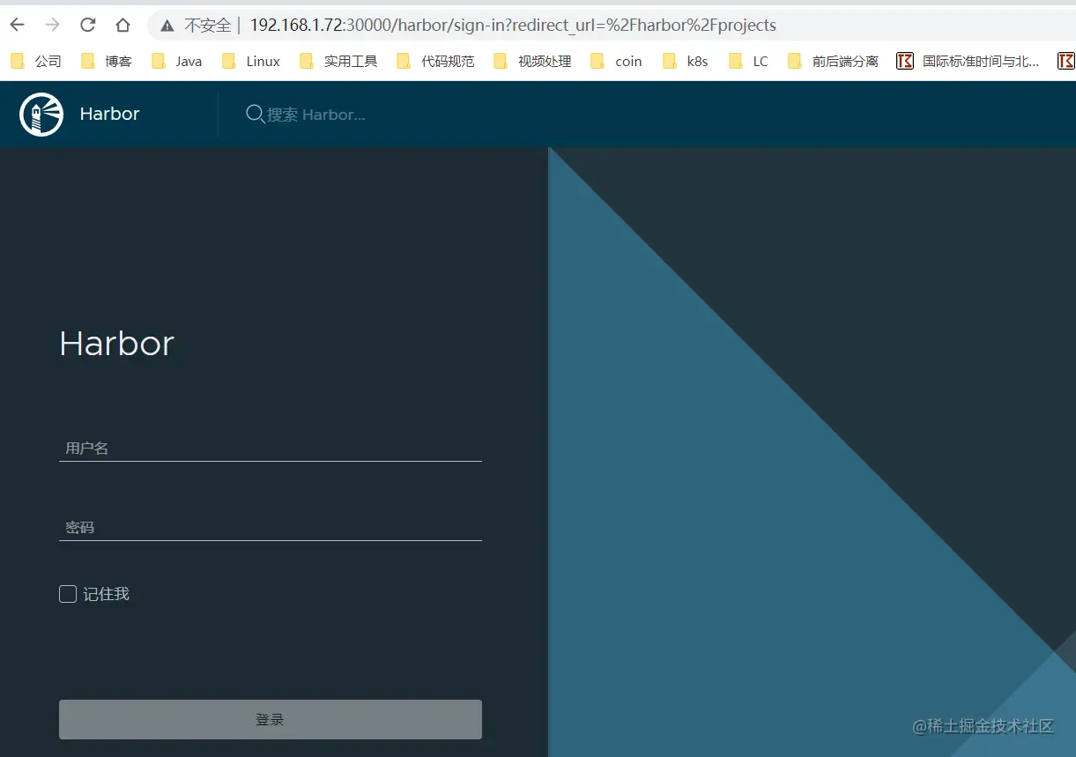
Task: Click the browser back arrow
Action: click(x=17, y=25)
